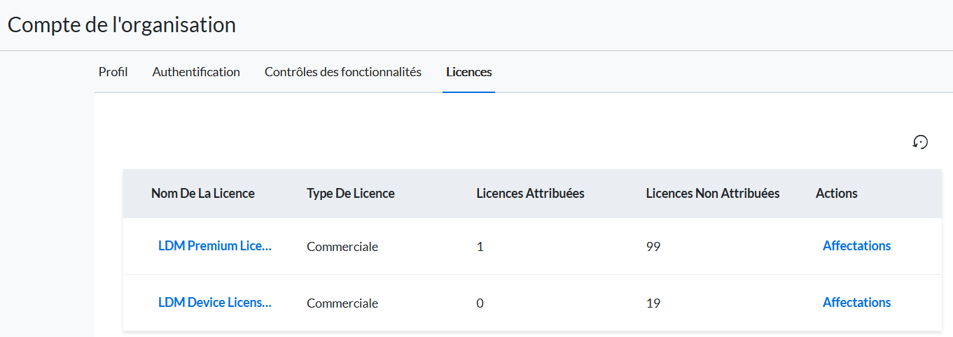Select the Commerciale cell for LDM Device
Viewport: 953px width, 337px height.
pyautogui.click(x=342, y=303)
